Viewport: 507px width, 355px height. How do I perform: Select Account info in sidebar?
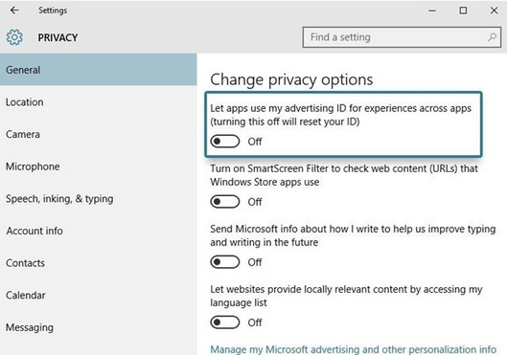pos(99,231)
